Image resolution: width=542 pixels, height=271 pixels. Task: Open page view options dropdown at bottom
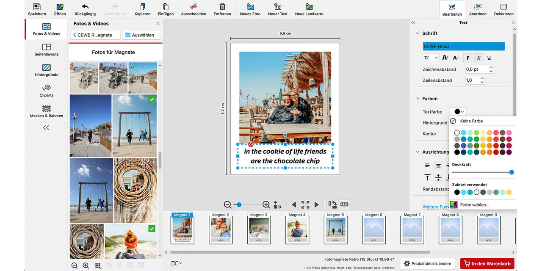click(x=177, y=263)
